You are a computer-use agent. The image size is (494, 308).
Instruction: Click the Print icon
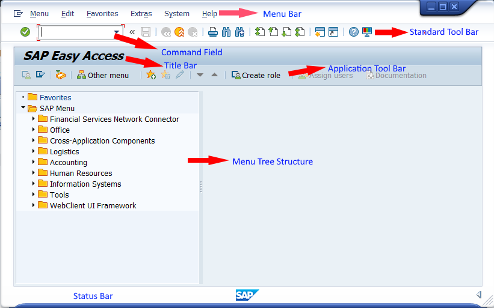pyautogui.click(x=213, y=32)
